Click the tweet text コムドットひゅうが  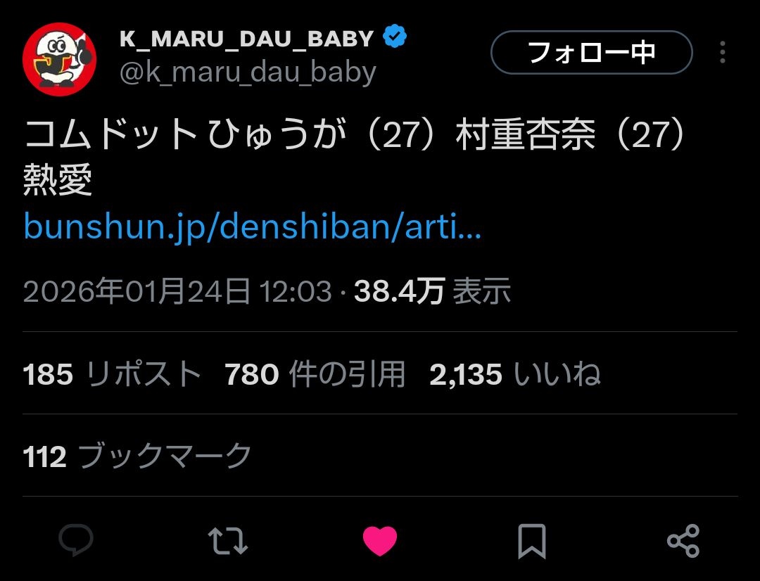point(185,134)
